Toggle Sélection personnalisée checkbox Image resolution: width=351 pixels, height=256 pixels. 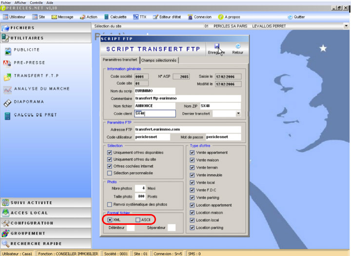coord(110,173)
